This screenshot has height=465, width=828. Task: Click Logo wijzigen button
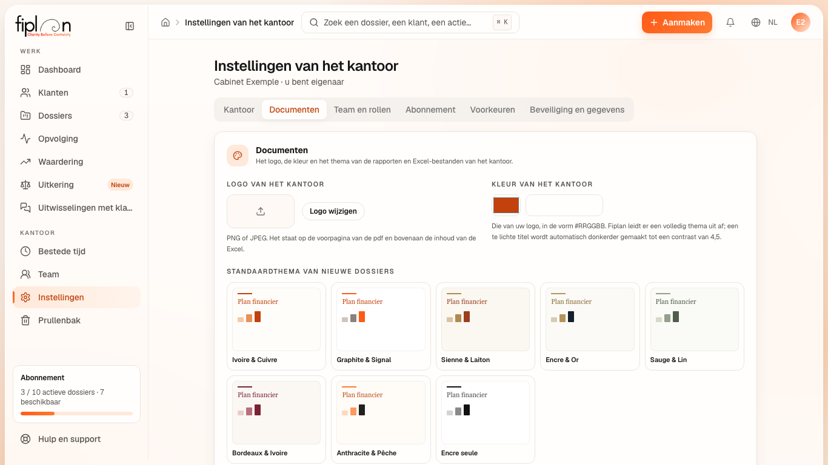[x=333, y=211]
